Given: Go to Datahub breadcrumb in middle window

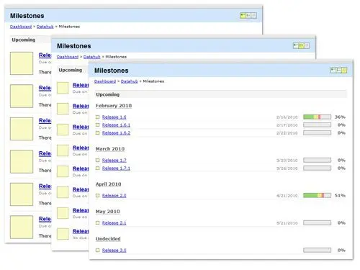Looking at the screenshot, I should 91,57.
